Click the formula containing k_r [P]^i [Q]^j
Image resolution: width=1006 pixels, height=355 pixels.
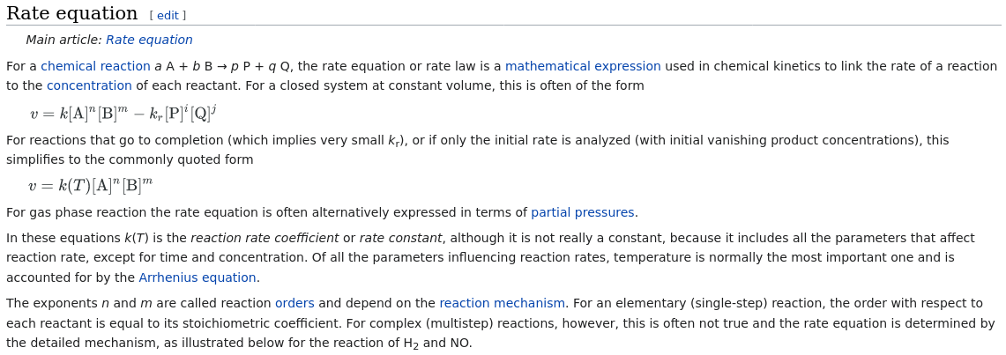pyautogui.click(x=123, y=114)
